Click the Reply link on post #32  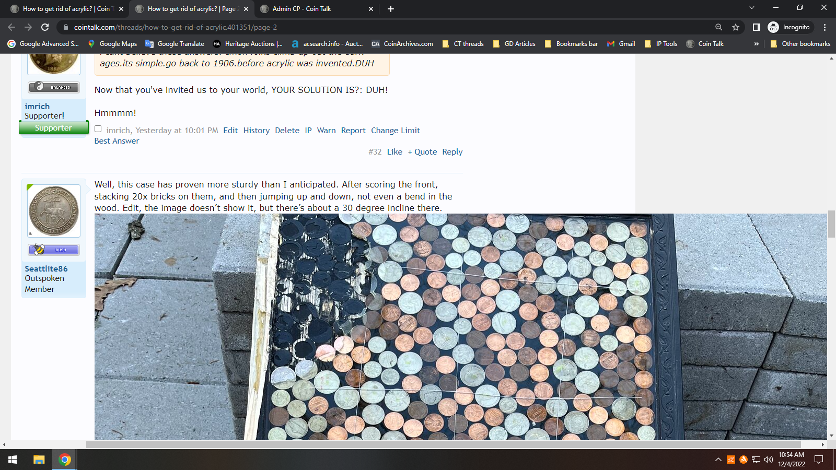452,152
